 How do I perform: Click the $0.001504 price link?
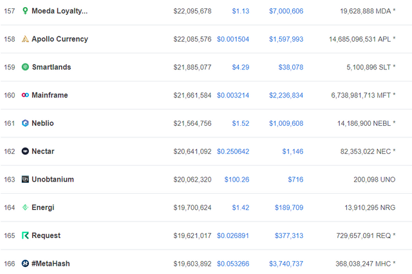(233, 39)
